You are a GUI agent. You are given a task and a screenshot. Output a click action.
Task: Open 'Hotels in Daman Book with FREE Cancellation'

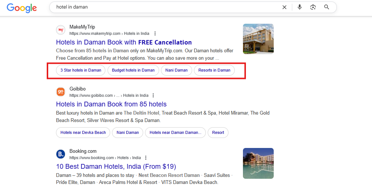tap(124, 42)
